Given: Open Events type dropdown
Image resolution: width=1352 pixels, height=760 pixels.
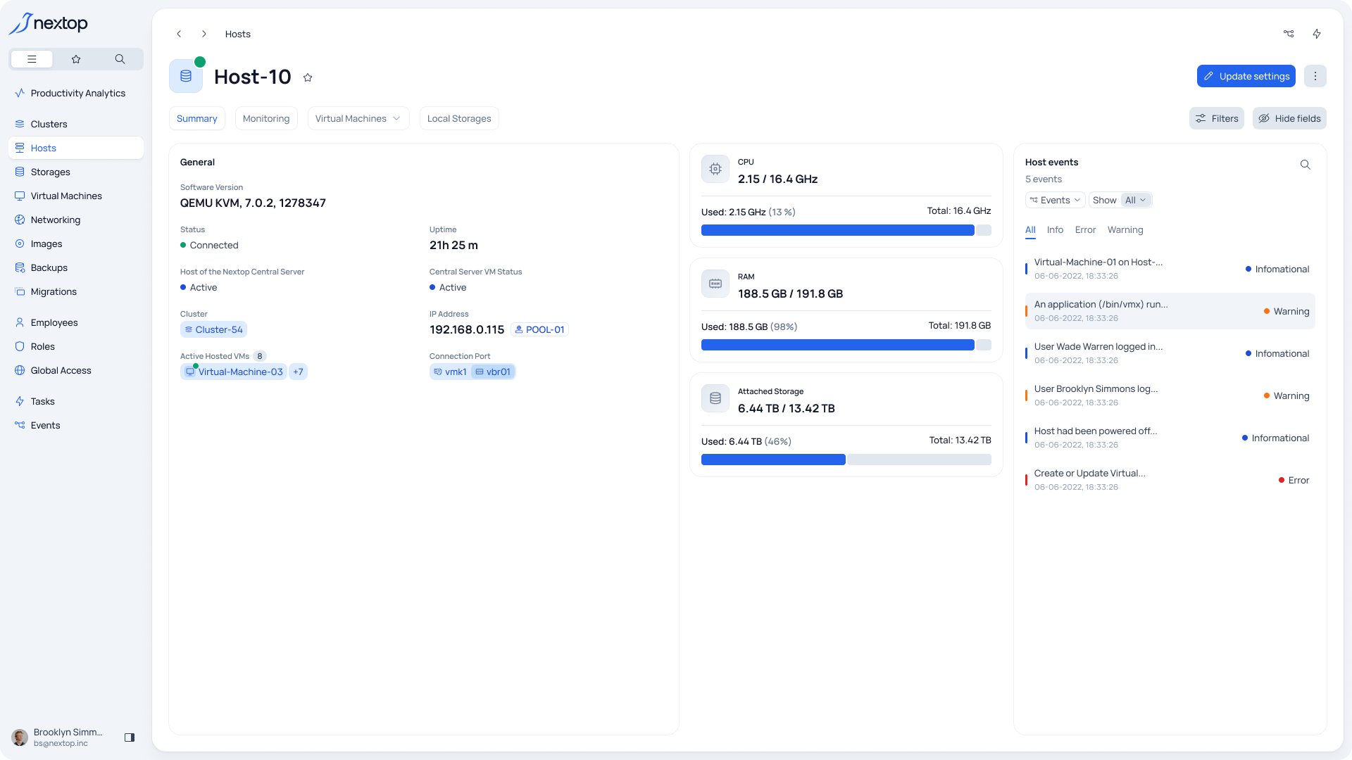Looking at the screenshot, I should point(1055,200).
